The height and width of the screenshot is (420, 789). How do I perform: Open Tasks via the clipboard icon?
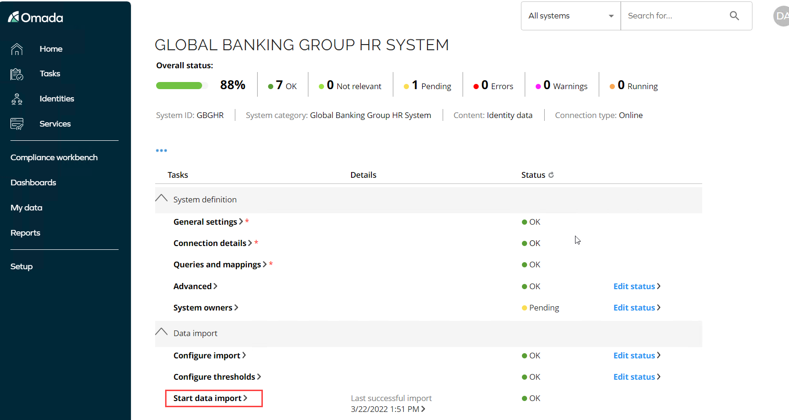click(17, 74)
